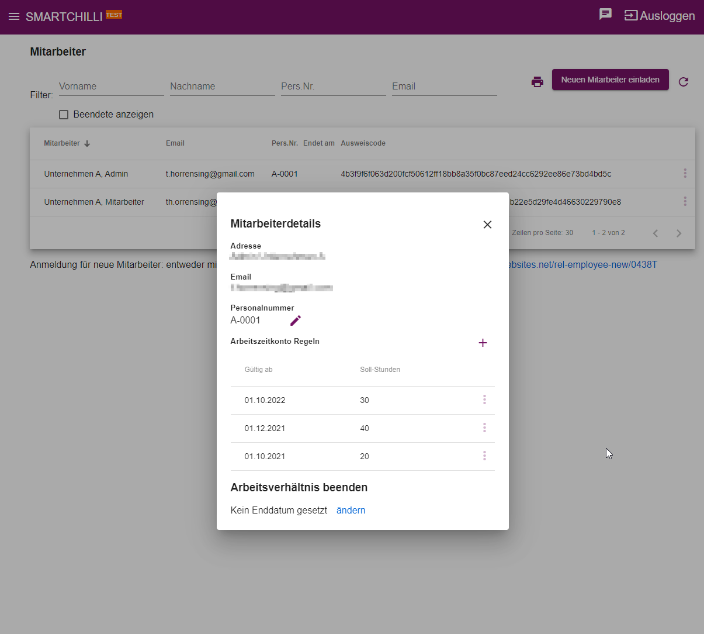Click the Email column header
Image resolution: width=704 pixels, height=634 pixels.
click(x=175, y=143)
